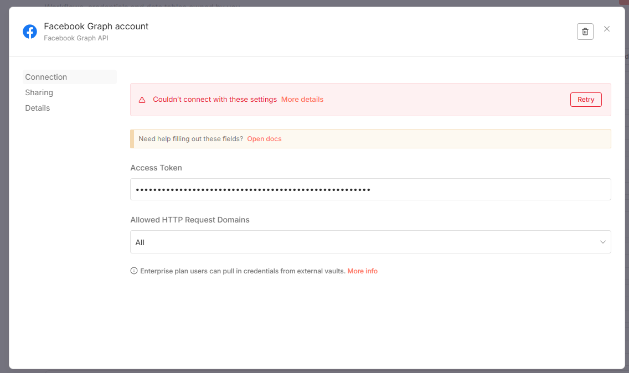Click the More info link
The height and width of the screenshot is (373, 629).
pos(363,271)
